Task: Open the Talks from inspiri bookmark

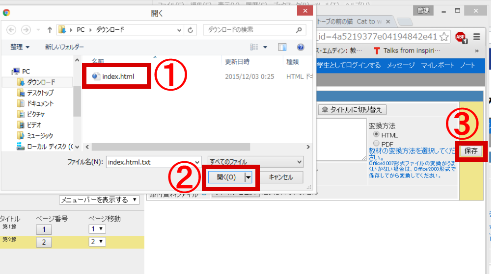Action: point(407,51)
